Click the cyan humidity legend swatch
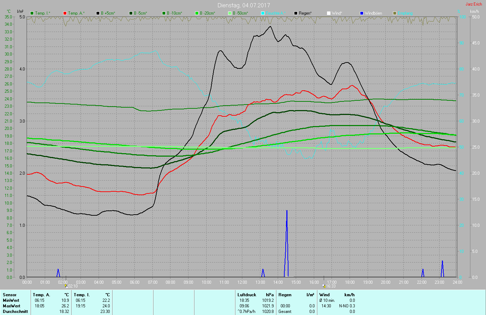 (263, 13)
